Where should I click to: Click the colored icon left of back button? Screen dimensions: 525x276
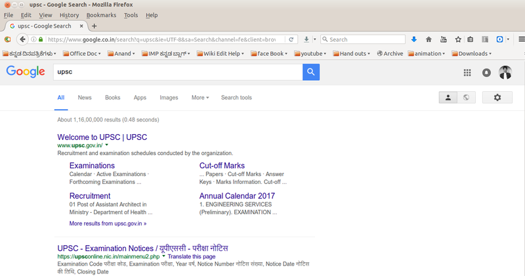tap(7, 39)
